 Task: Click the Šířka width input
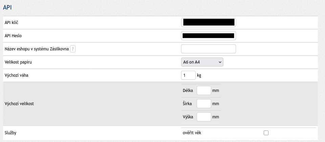(x=204, y=104)
